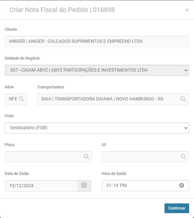Close the Criar Nota Fiscal dialog
The width and height of the screenshot is (194, 218).
click(187, 10)
